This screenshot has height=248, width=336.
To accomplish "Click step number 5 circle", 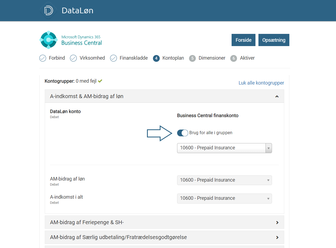I will pos(192,58).
